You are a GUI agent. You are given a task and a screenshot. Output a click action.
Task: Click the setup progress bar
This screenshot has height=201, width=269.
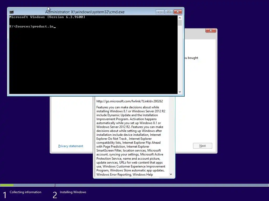tap(134, 185)
